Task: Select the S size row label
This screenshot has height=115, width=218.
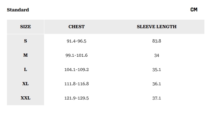Action: 25,41
